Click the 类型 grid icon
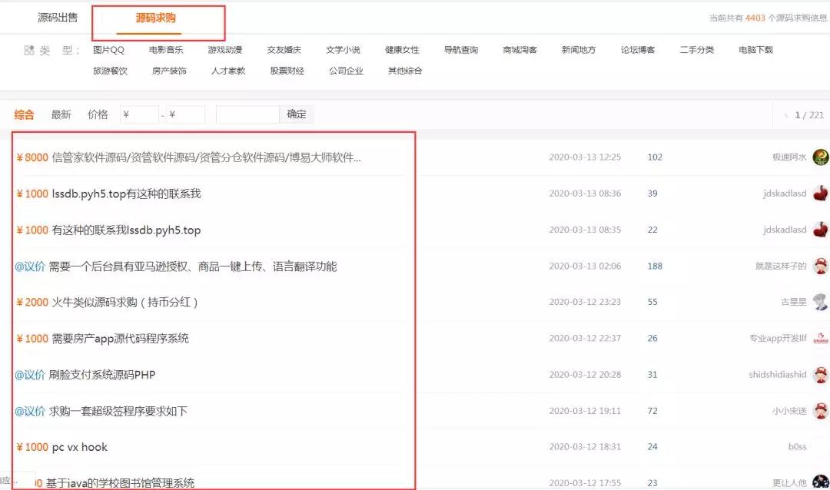 [x=29, y=50]
